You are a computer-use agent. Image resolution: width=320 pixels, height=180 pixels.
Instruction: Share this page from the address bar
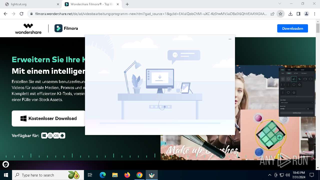coord(272,14)
